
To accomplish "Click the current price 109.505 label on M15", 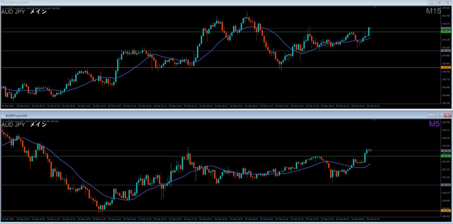I will 446,28.
